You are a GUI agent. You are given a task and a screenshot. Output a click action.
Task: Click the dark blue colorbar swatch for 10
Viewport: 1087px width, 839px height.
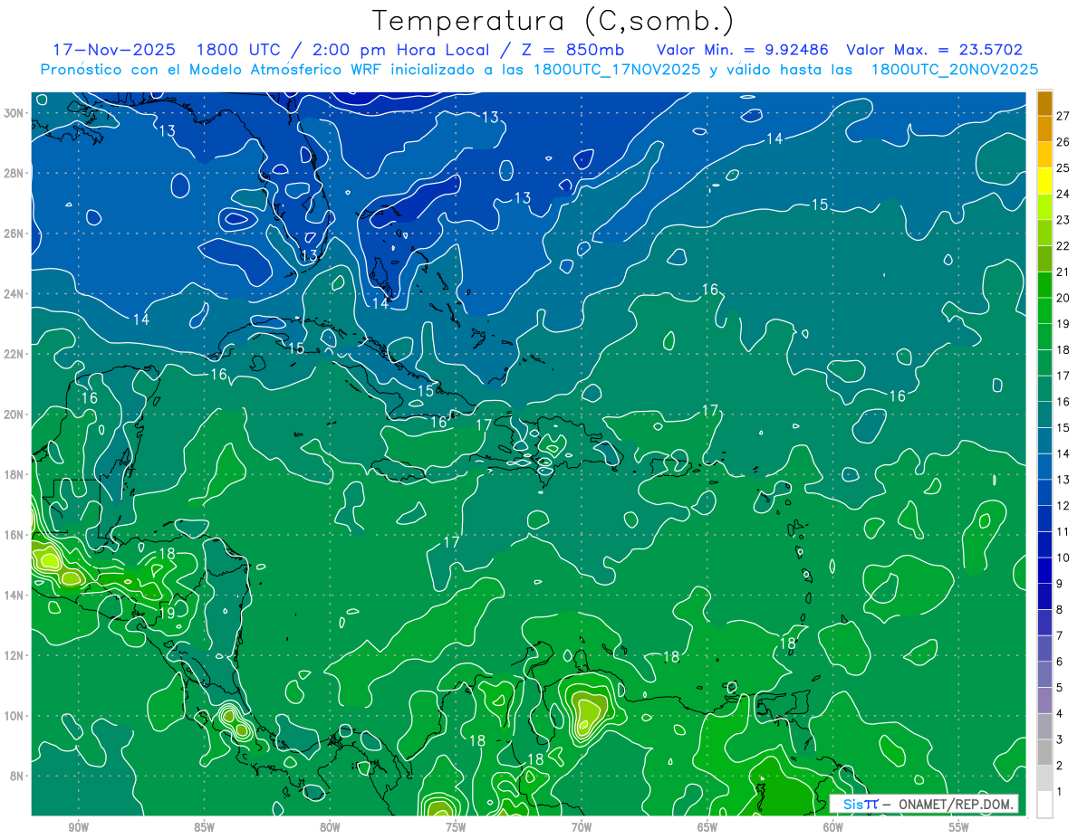(1044, 545)
